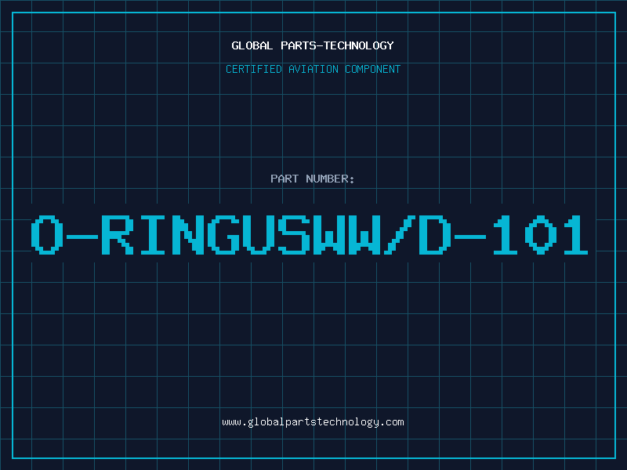Select part number O-RINGUSWW/D-101
This screenshot has height=470, width=627.
click(310, 234)
